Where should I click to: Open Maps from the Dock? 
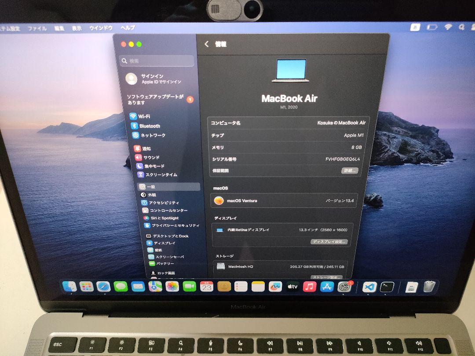(x=155, y=287)
